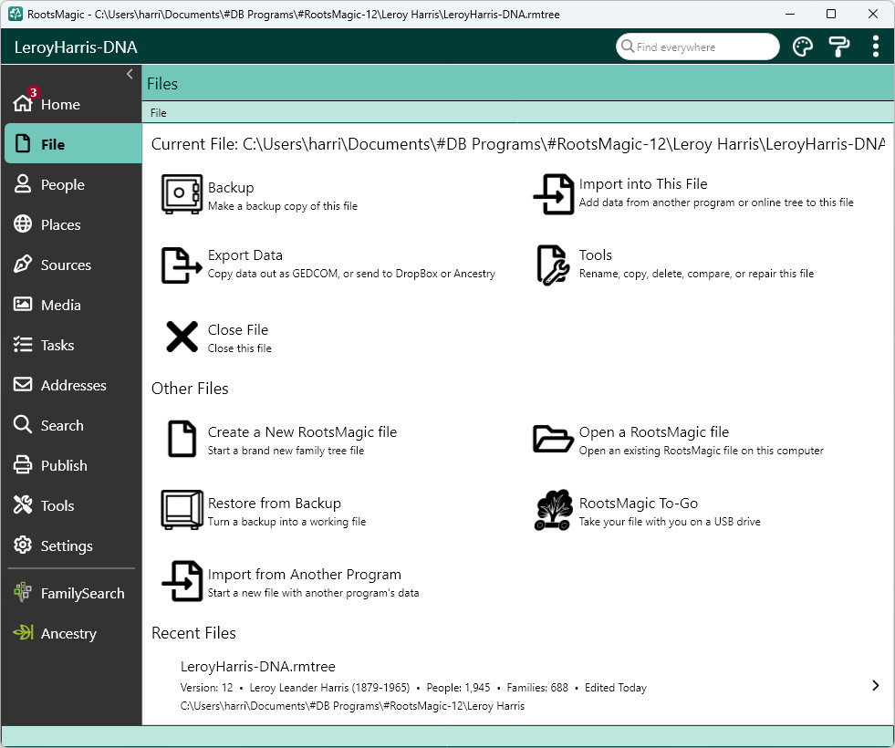
Task: Click LeroyHarris-DNA.rmtree recent file name
Action: [x=257, y=666]
